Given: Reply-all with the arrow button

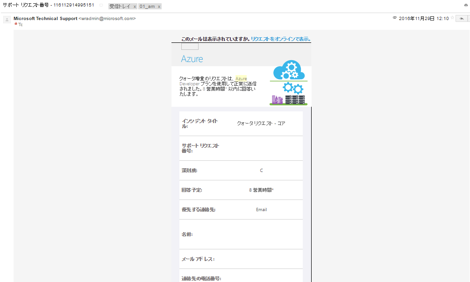Looking at the screenshot, I should click(462, 19).
